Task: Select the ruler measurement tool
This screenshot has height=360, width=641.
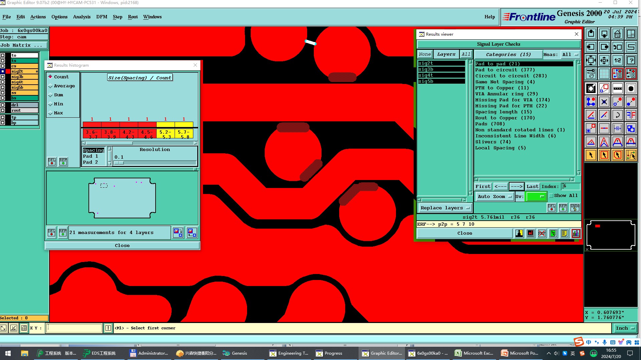Action: click(617, 88)
